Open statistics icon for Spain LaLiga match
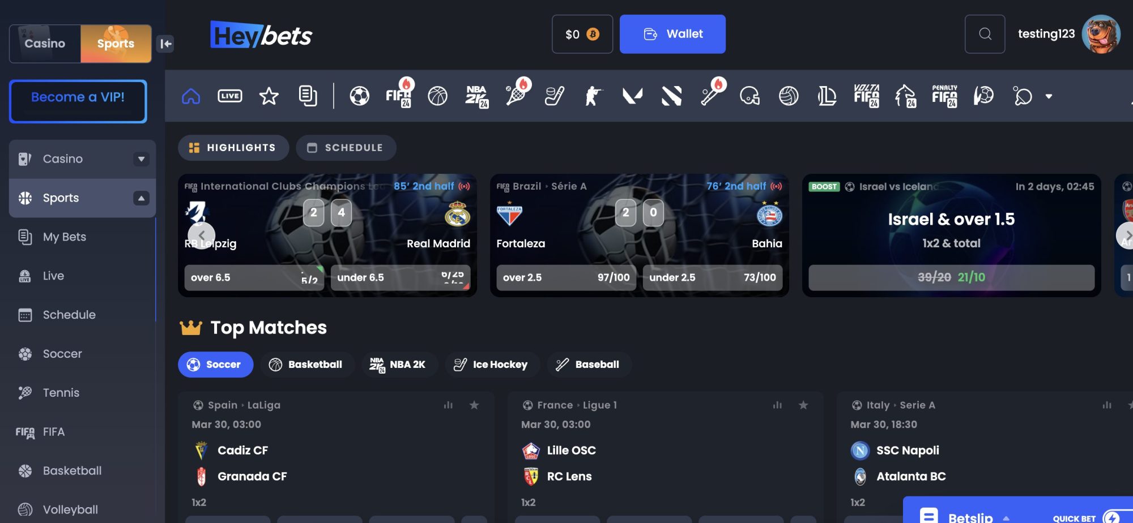This screenshot has height=523, width=1133. tap(448, 405)
